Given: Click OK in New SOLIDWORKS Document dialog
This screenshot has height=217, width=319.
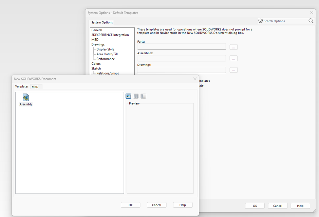Looking at the screenshot, I should click(x=131, y=205).
